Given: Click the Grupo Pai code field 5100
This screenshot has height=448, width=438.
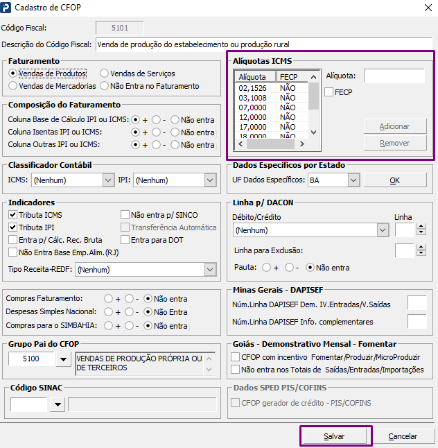Looking at the screenshot, I should [31, 359].
